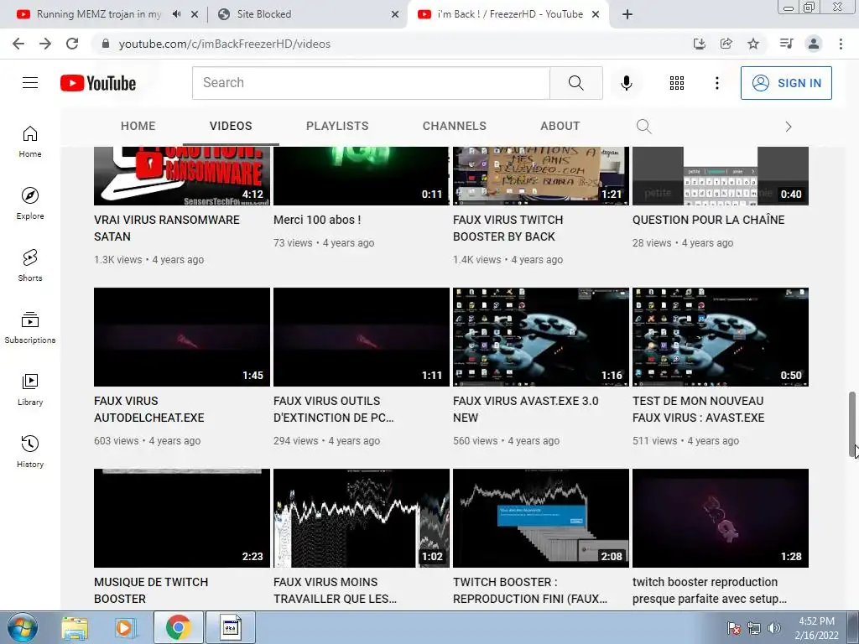This screenshot has width=859, height=644.
Task: Bookmark this page with star
Action: (753, 44)
